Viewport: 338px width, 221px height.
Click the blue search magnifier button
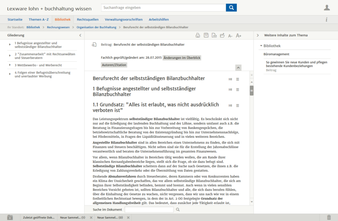pyautogui.click(x=231, y=8)
